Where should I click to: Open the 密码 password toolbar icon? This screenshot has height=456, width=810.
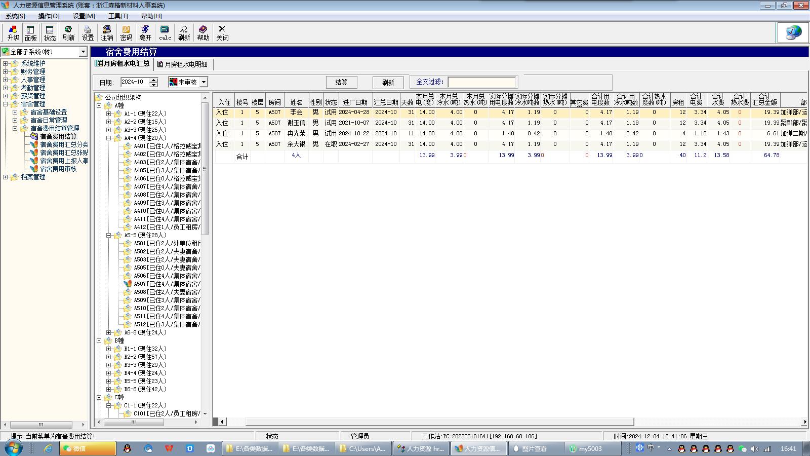point(126,33)
